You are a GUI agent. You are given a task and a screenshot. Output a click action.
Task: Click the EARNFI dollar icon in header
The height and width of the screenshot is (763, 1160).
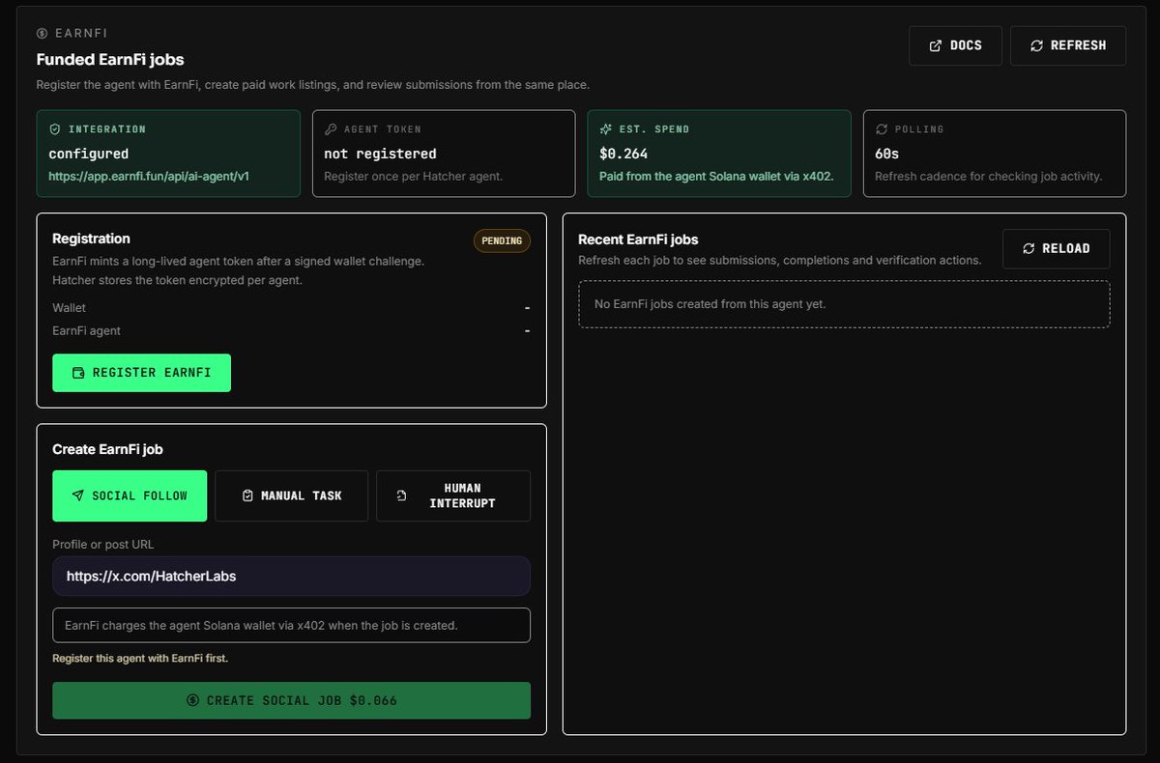(x=42, y=33)
